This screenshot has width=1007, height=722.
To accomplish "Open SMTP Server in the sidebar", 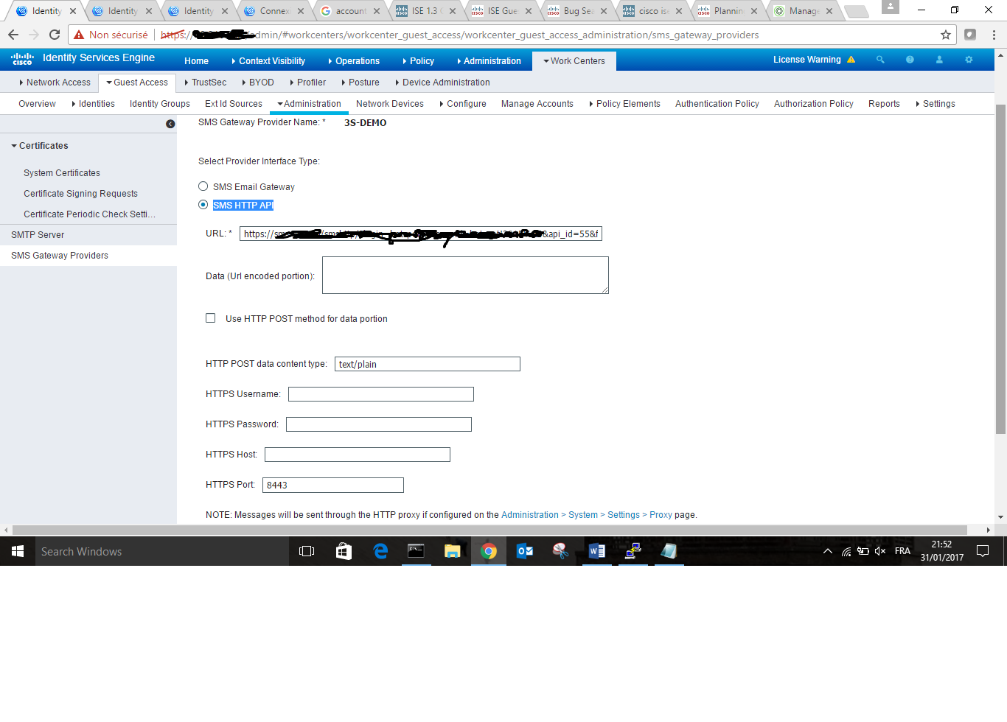I will [38, 235].
